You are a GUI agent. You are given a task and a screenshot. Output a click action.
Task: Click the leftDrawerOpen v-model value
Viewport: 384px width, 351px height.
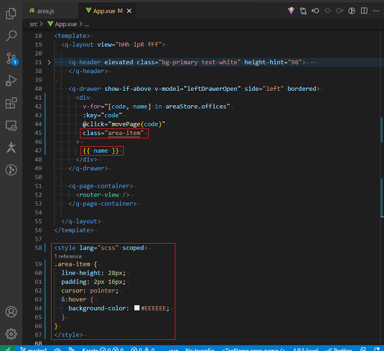coord(212,89)
